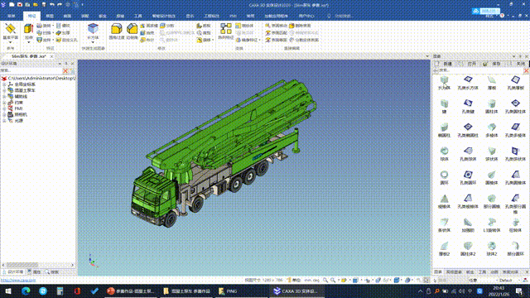This screenshot has width=530, height=298.
Task: Open the Windows Start menu
Action: 8,291
